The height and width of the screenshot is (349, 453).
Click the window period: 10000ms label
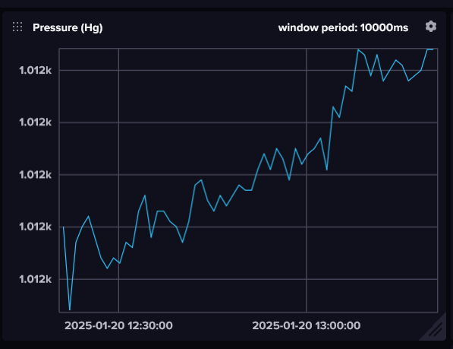[x=343, y=28]
